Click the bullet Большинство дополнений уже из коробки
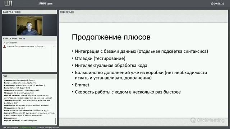Image resolution: width=230 pixels, height=129 pixels. click(141, 75)
